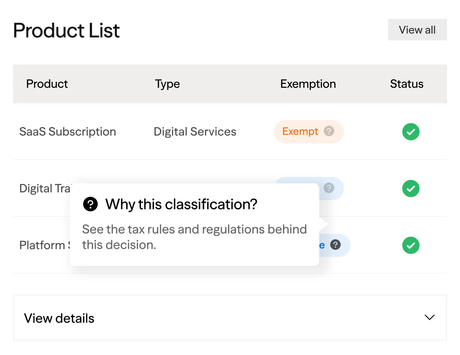Click the help icon beside Exempt
Image resolution: width=460 pixels, height=355 pixels.
(329, 131)
